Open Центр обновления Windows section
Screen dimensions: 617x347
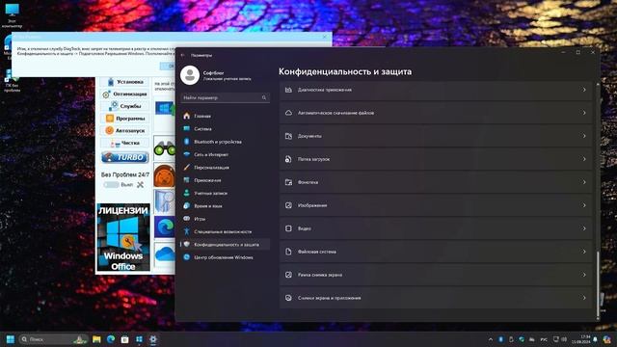coord(225,257)
